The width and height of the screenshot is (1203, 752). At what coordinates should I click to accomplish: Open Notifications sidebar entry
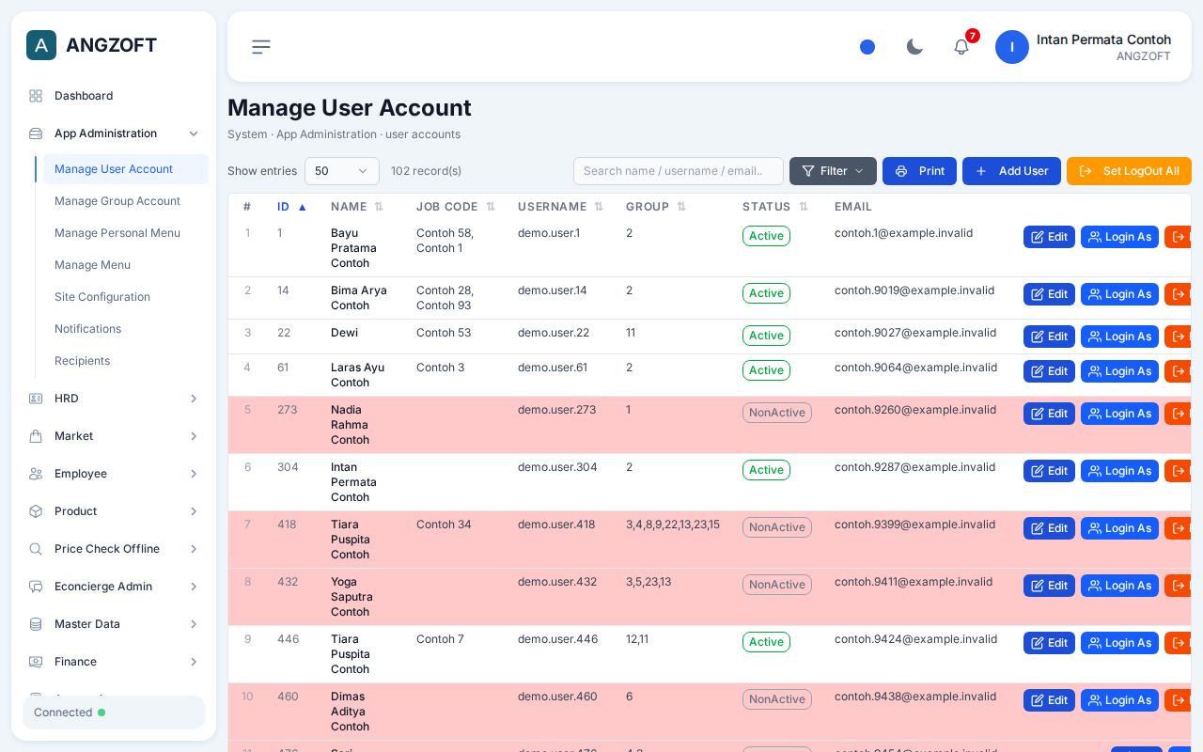[125, 329]
